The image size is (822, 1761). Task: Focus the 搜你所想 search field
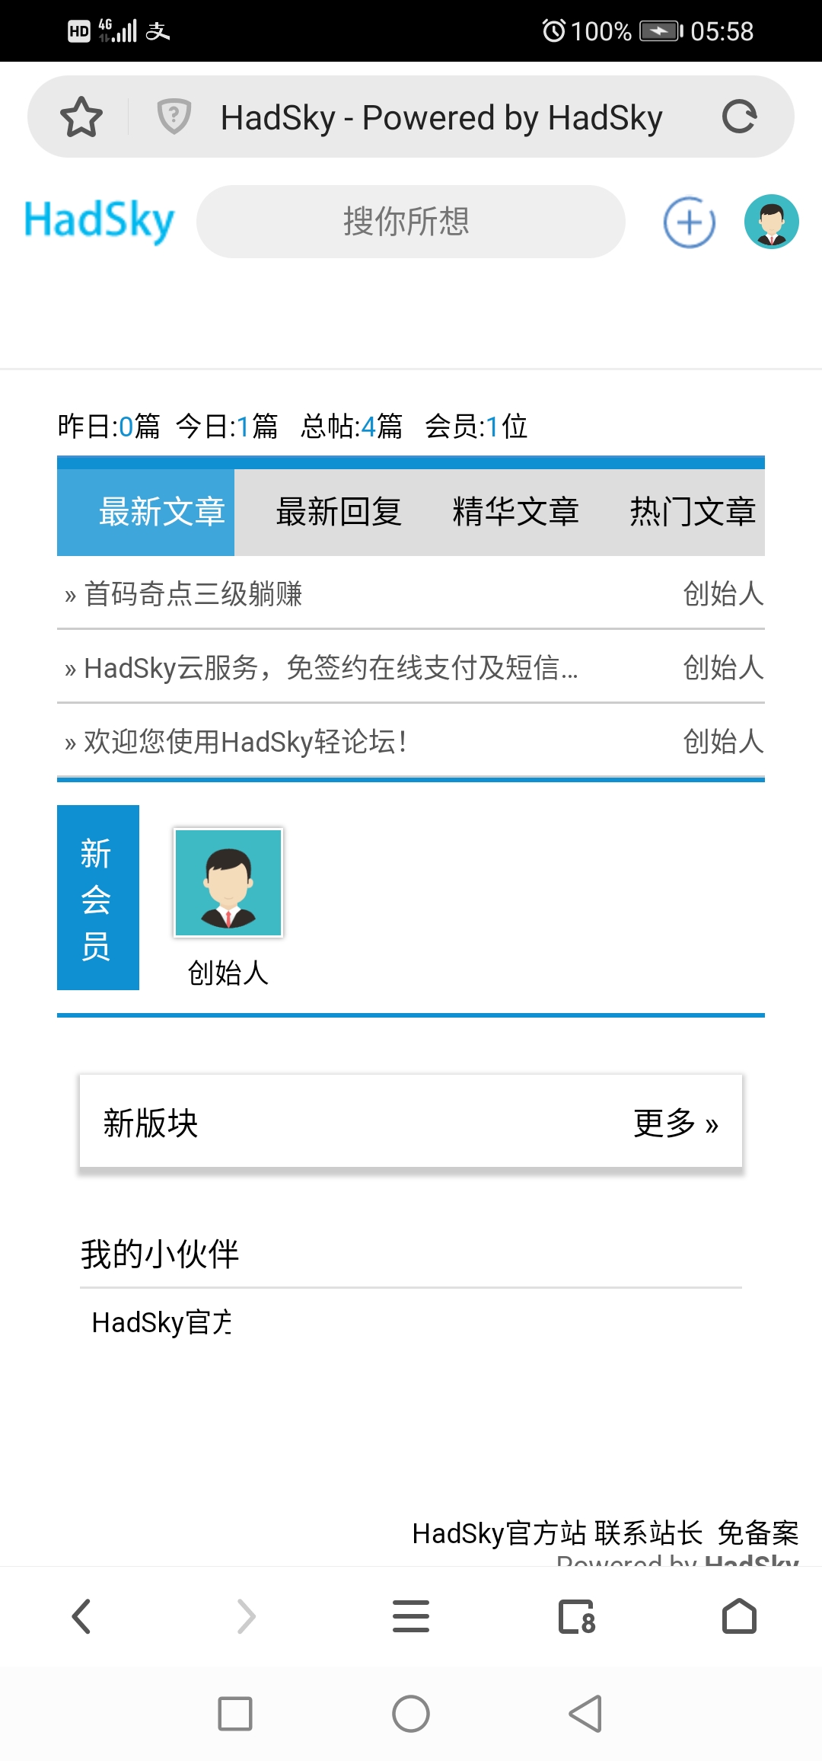tap(411, 222)
